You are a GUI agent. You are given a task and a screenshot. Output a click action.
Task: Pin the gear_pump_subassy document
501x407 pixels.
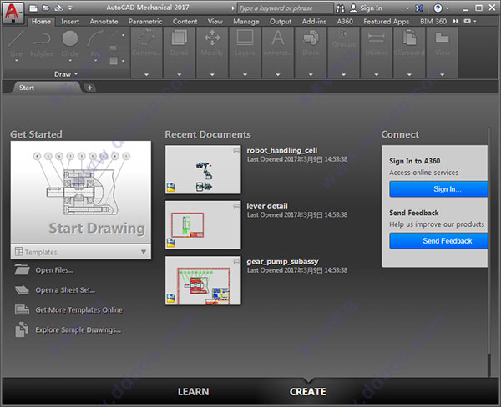click(236, 261)
